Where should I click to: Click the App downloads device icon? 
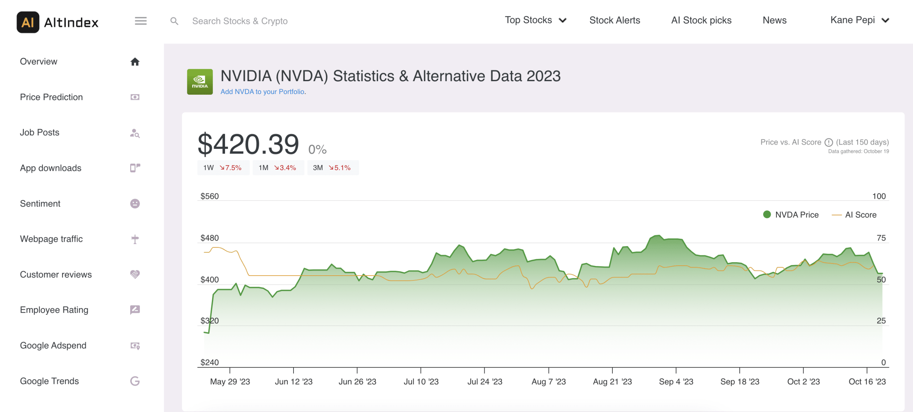tap(135, 168)
